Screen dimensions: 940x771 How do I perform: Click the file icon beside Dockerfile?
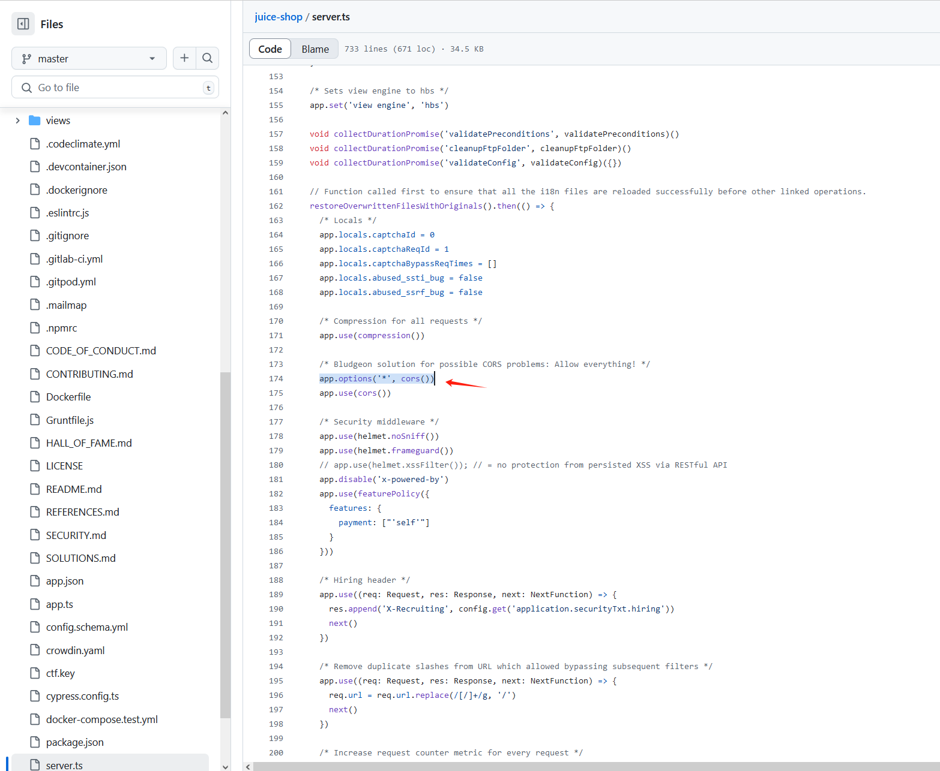point(35,397)
